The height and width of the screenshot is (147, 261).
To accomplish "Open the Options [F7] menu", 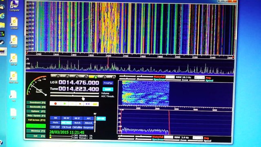I will (x=36, y=111).
